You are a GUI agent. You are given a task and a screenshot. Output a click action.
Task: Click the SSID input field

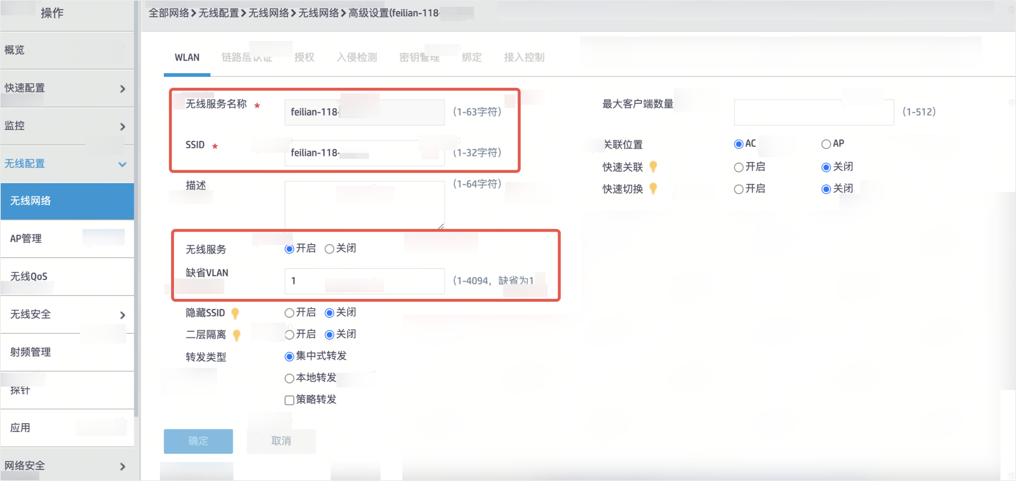(x=364, y=153)
